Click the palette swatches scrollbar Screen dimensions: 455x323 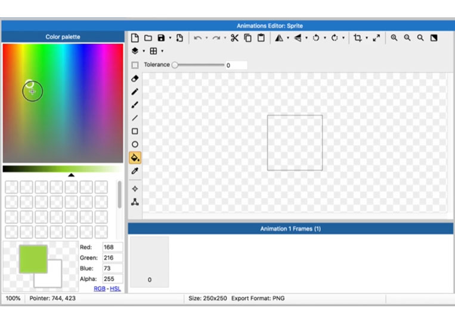pyautogui.click(x=119, y=195)
